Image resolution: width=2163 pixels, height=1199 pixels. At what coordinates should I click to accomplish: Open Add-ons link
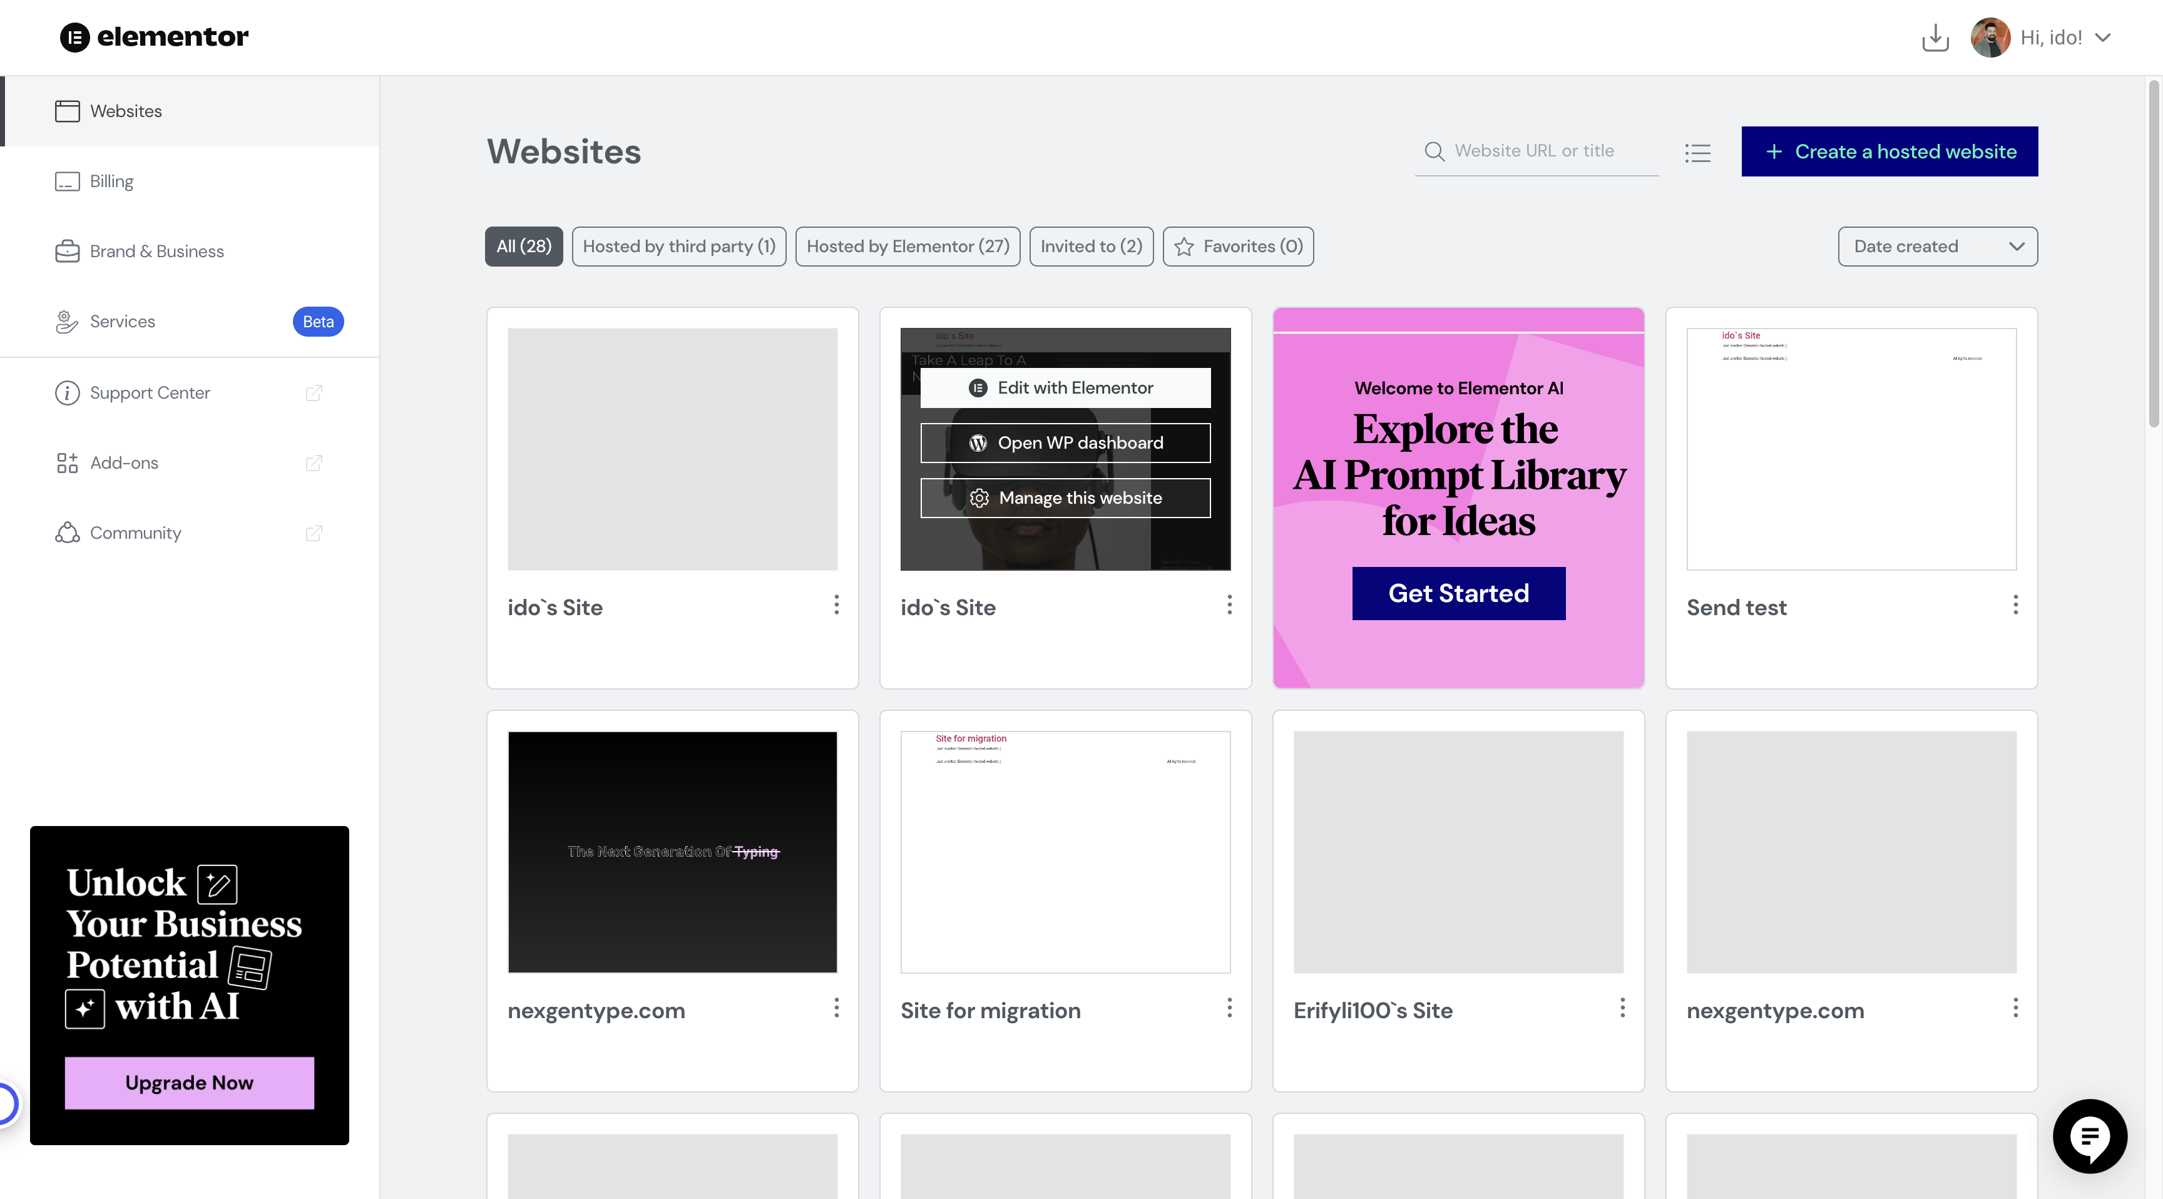coord(190,462)
